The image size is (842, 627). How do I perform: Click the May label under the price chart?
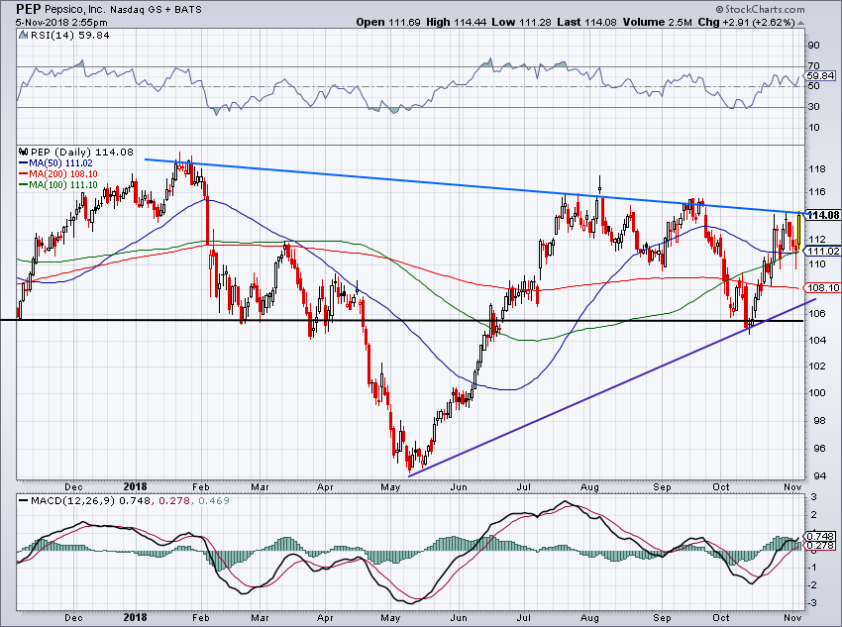tap(391, 487)
